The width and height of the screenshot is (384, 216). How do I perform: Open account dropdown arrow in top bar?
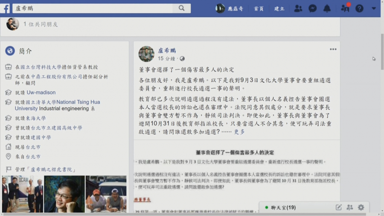[x=374, y=9]
